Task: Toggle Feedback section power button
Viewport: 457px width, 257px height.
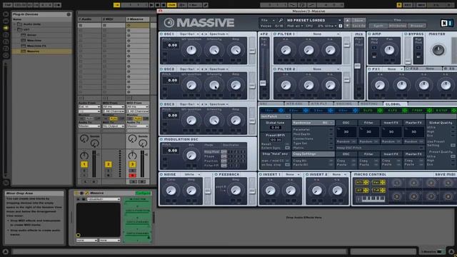Action: [x=216, y=174]
